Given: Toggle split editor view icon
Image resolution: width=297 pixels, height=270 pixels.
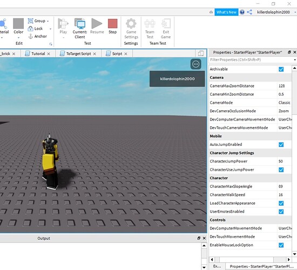Looking at the screenshot, I should pos(200,53).
